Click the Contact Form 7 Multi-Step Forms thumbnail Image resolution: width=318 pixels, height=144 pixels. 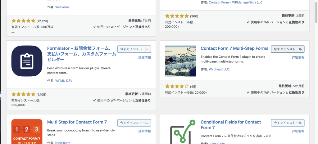coord(180,61)
